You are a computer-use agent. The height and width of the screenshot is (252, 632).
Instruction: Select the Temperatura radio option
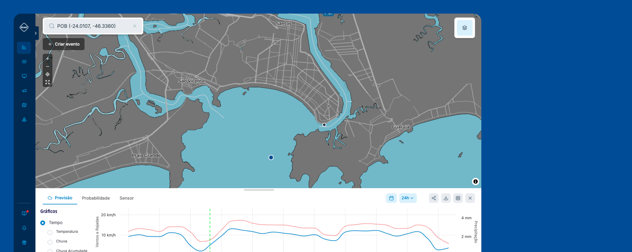(50, 232)
